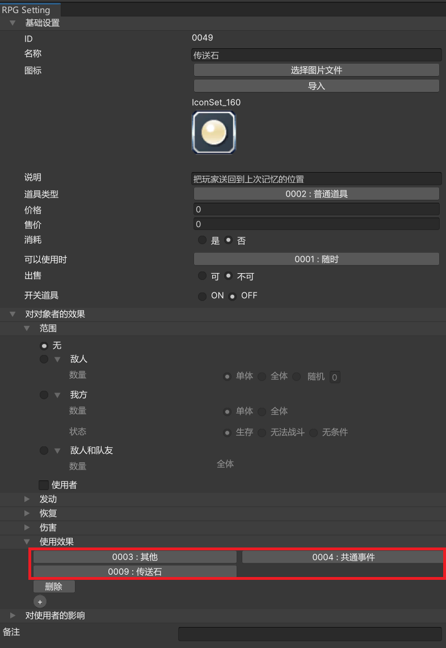446x648 pixels.
Task: Set 消耗 to 是
Action: pyautogui.click(x=202, y=240)
